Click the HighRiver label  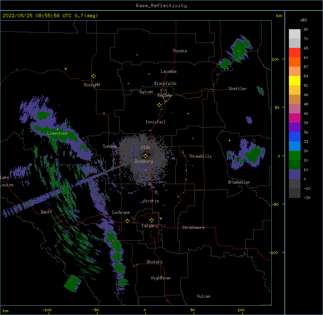coord(161,278)
